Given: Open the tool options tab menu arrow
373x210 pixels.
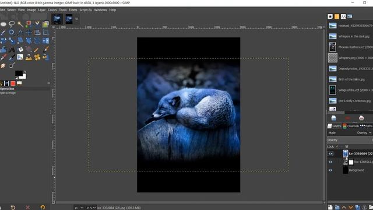Looking at the screenshot, I should 48,83.
